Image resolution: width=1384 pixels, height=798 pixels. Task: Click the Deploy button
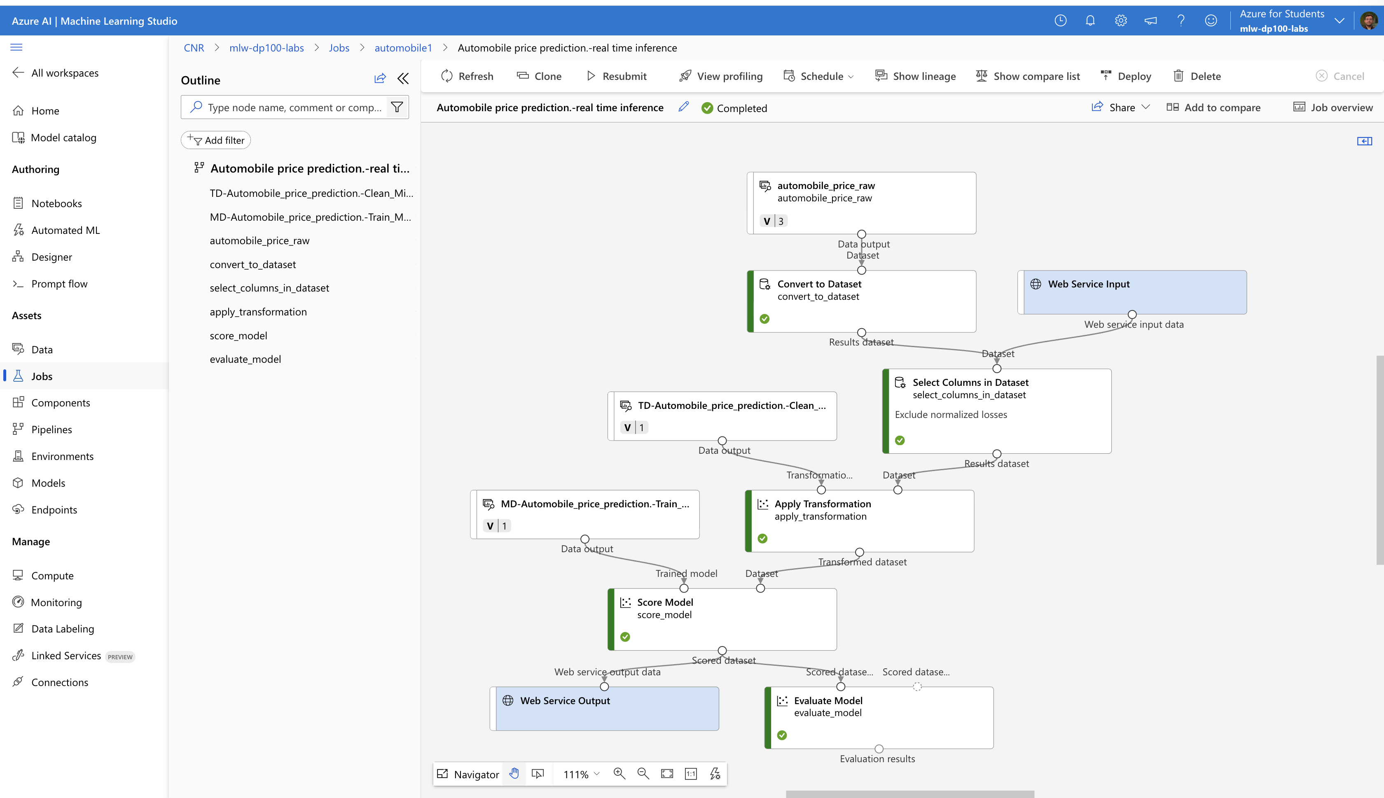point(1126,76)
